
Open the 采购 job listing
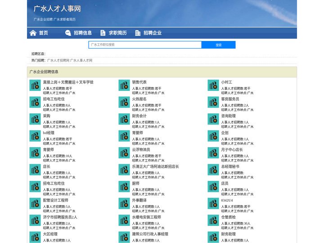[46, 116]
